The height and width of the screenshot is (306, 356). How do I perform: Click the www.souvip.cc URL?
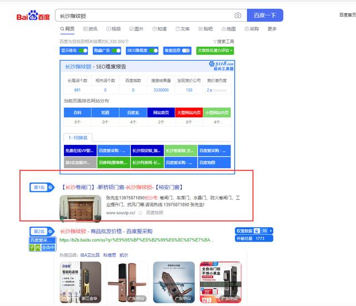[x=121, y=213]
